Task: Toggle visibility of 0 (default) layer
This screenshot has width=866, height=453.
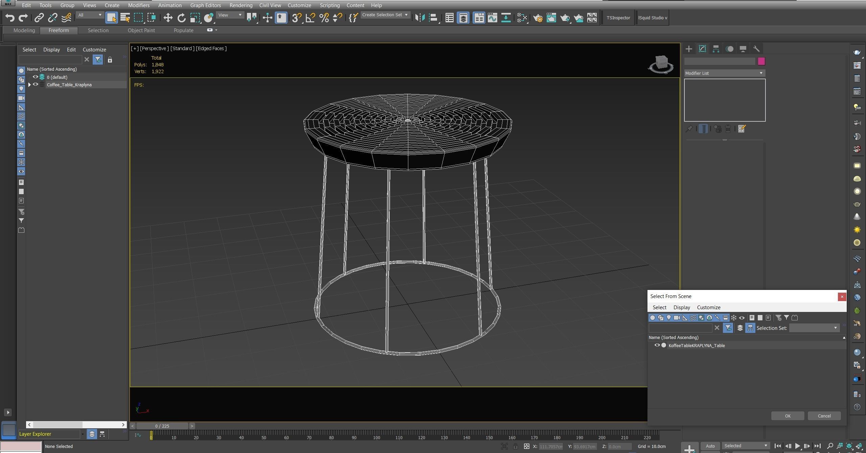Action: pos(35,77)
